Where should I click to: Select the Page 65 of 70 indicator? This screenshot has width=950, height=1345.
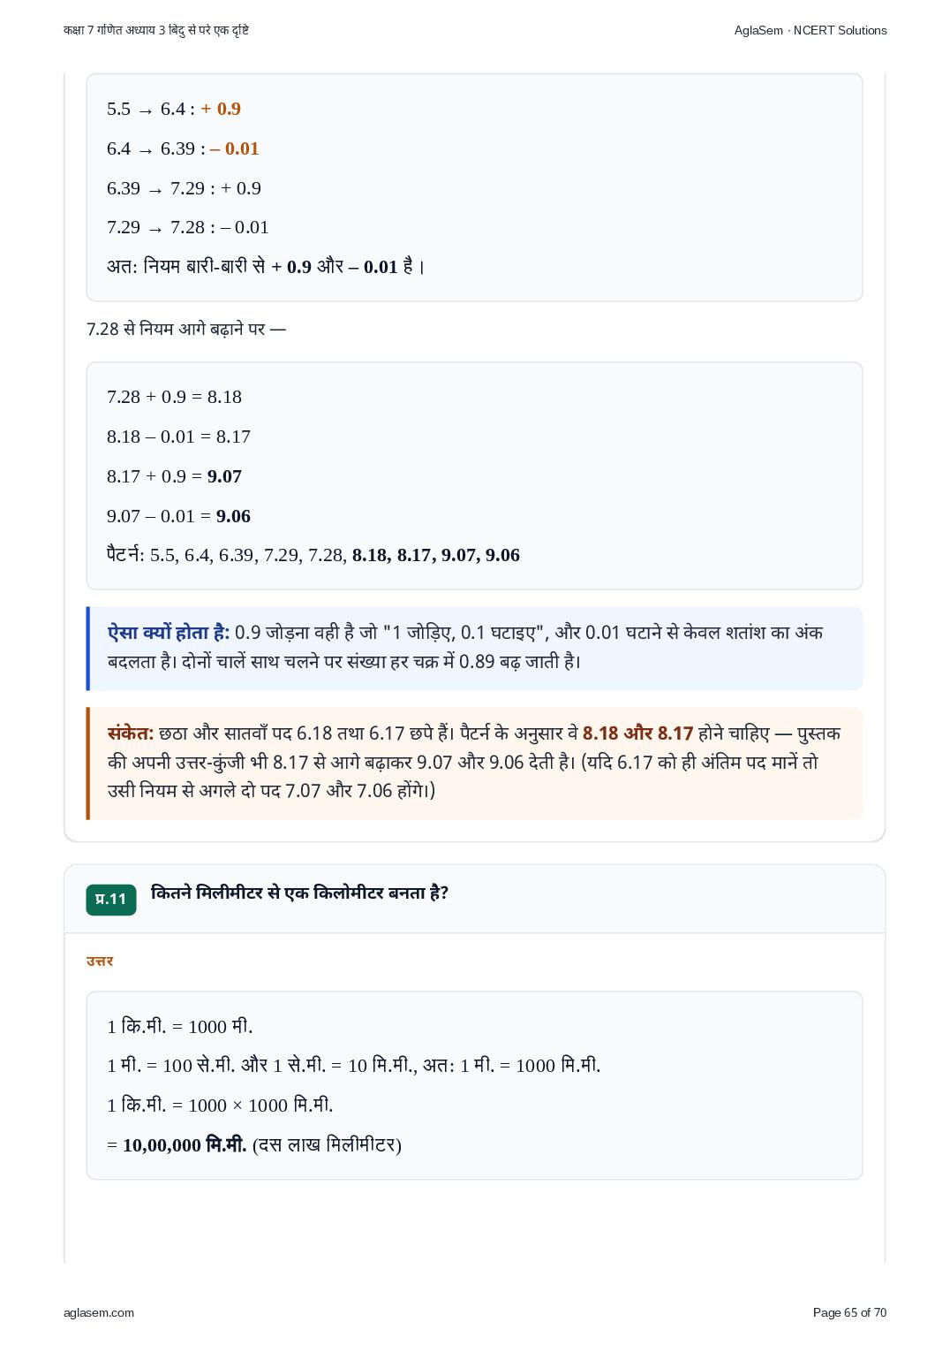[849, 1312]
